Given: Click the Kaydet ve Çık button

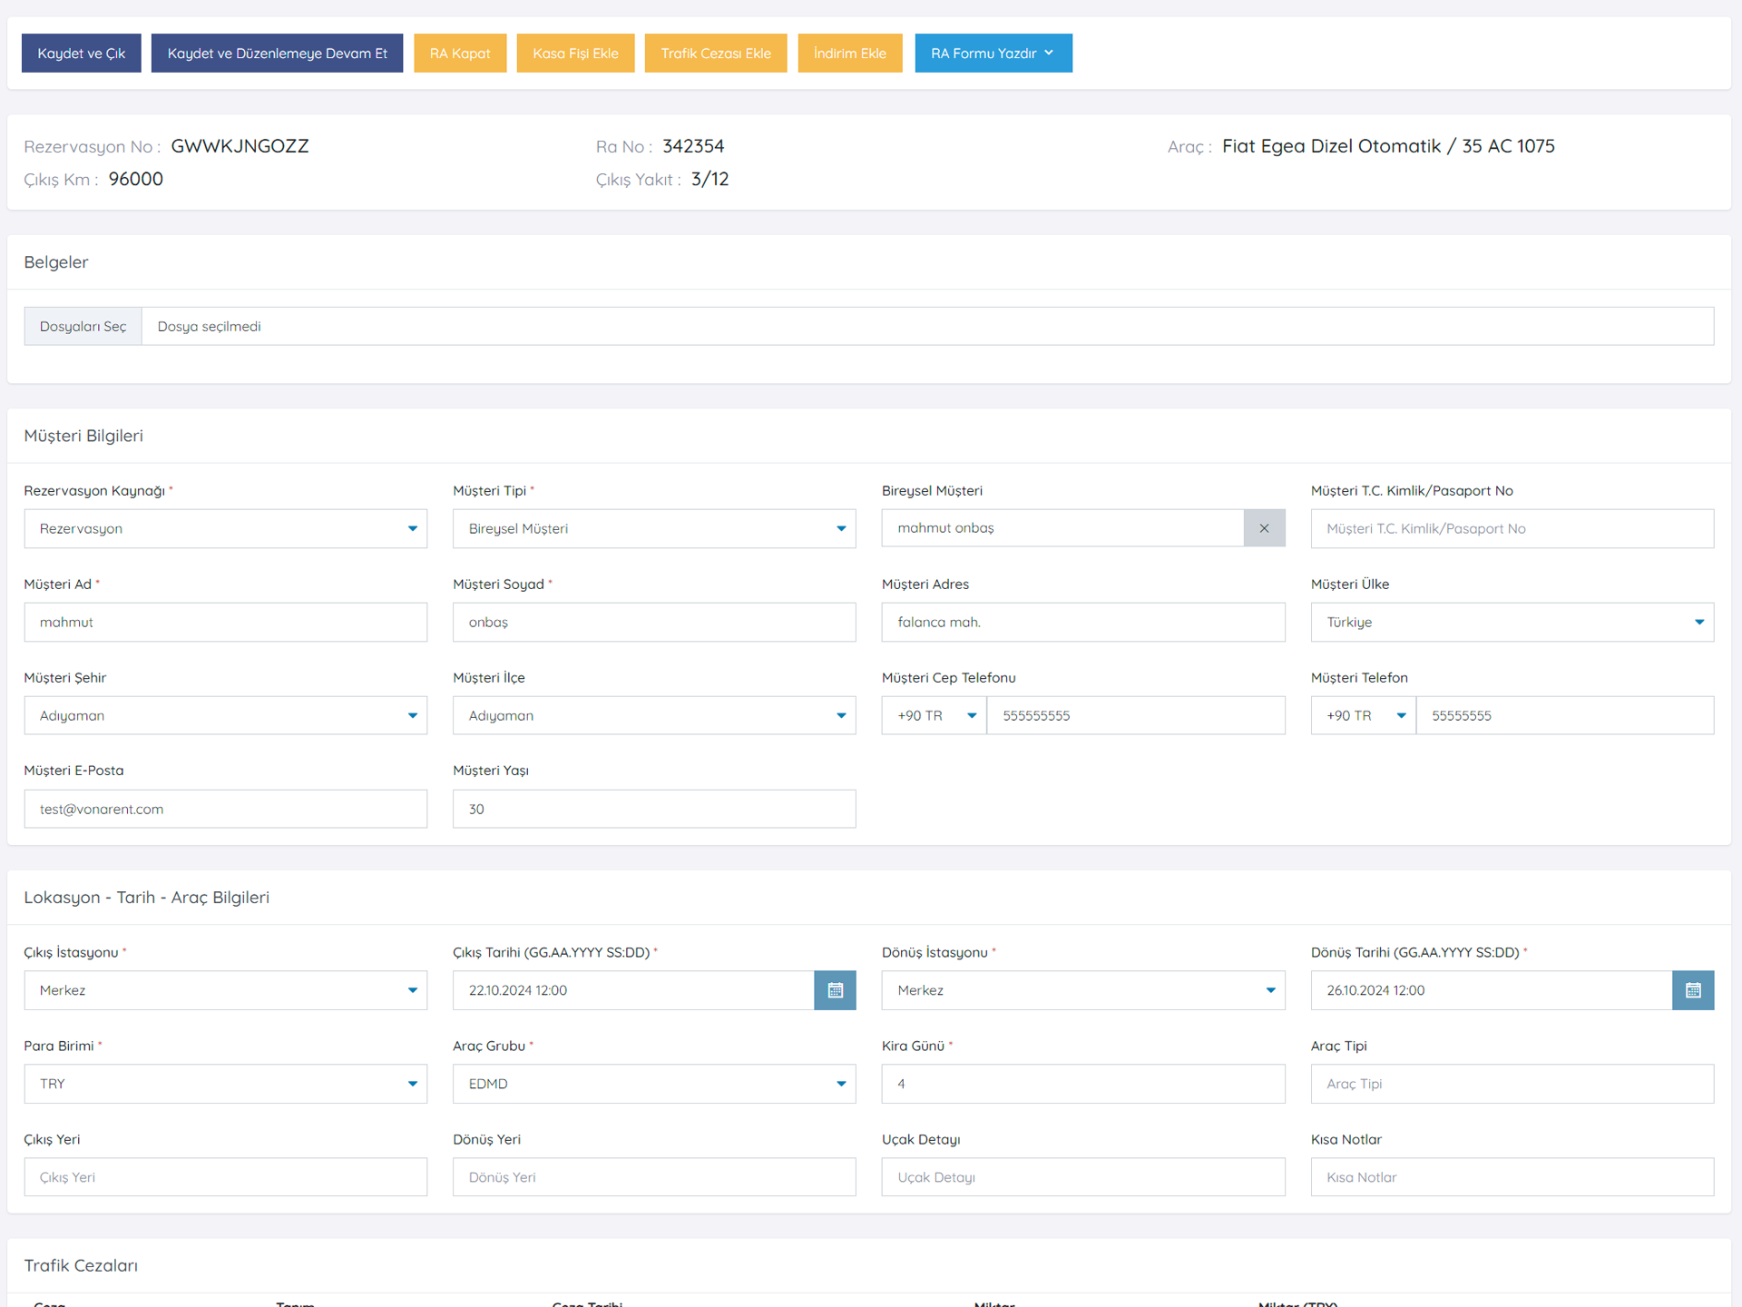Looking at the screenshot, I should tap(82, 54).
